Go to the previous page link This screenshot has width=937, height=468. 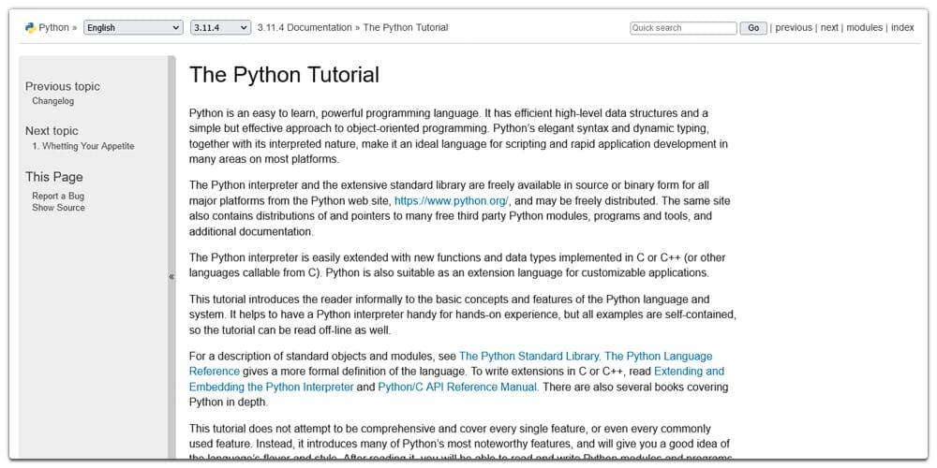(x=794, y=27)
